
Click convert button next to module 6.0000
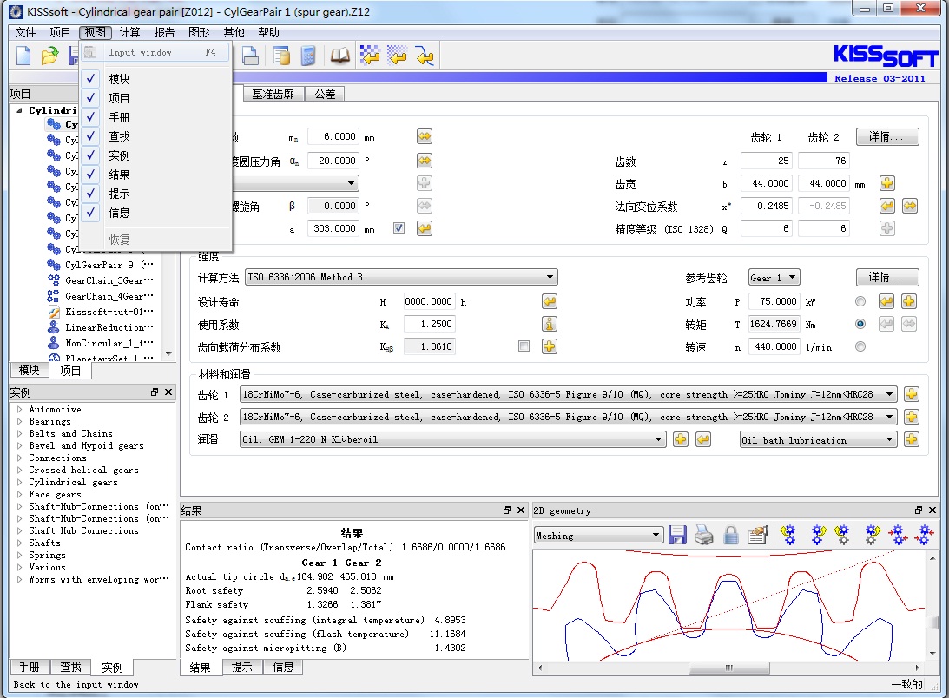[x=425, y=137]
